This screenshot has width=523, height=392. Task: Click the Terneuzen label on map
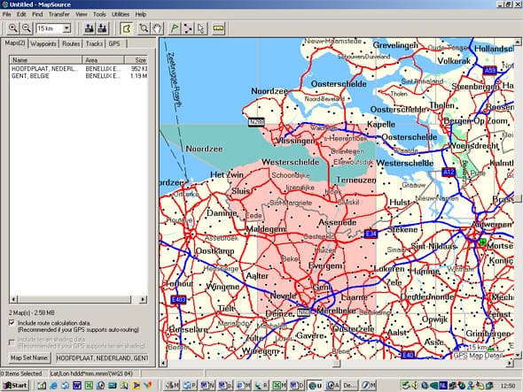coord(355,180)
